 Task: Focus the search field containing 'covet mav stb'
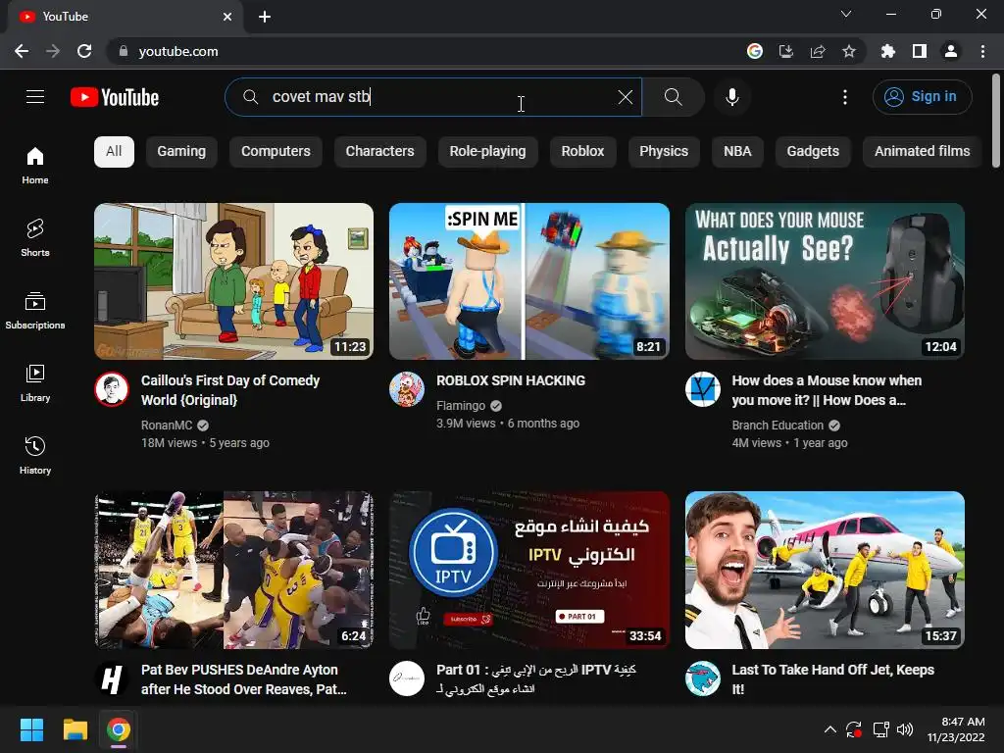(435, 97)
